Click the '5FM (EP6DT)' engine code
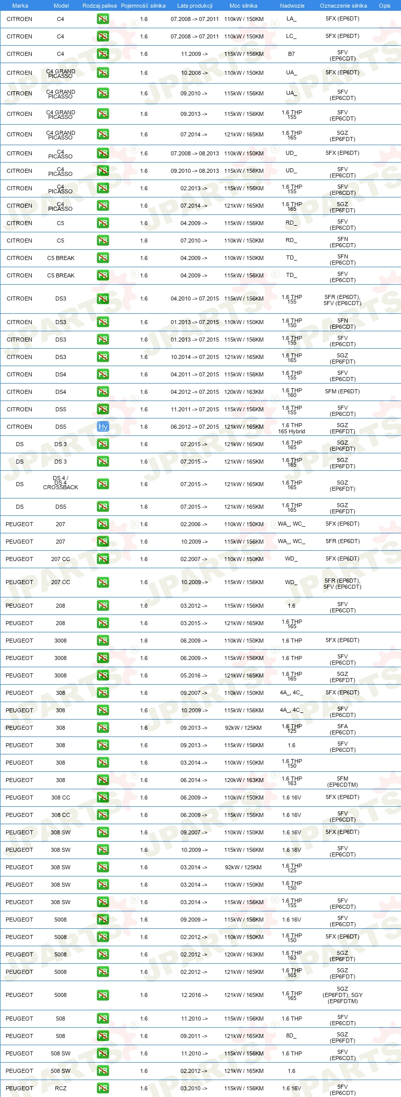The image size is (401, 1097). click(x=343, y=391)
